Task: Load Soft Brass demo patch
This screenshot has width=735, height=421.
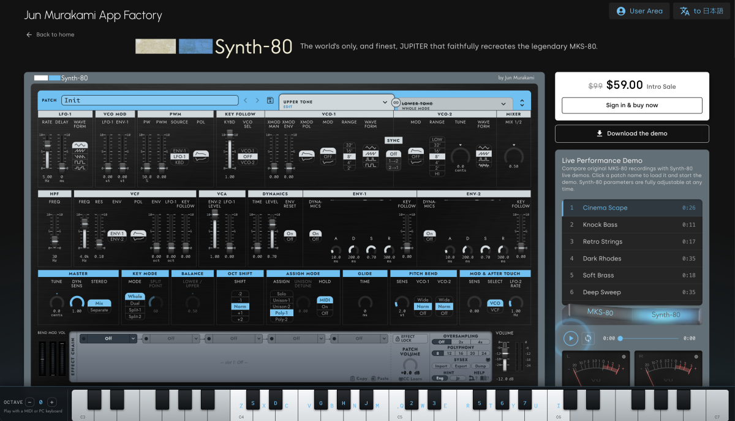Action: click(x=632, y=275)
